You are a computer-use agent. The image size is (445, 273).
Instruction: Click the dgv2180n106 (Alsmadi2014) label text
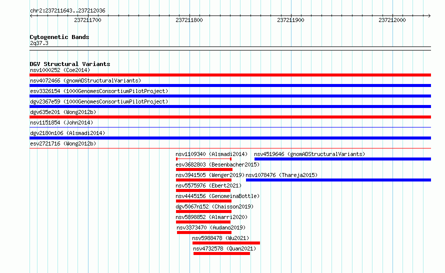[x=67, y=133]
